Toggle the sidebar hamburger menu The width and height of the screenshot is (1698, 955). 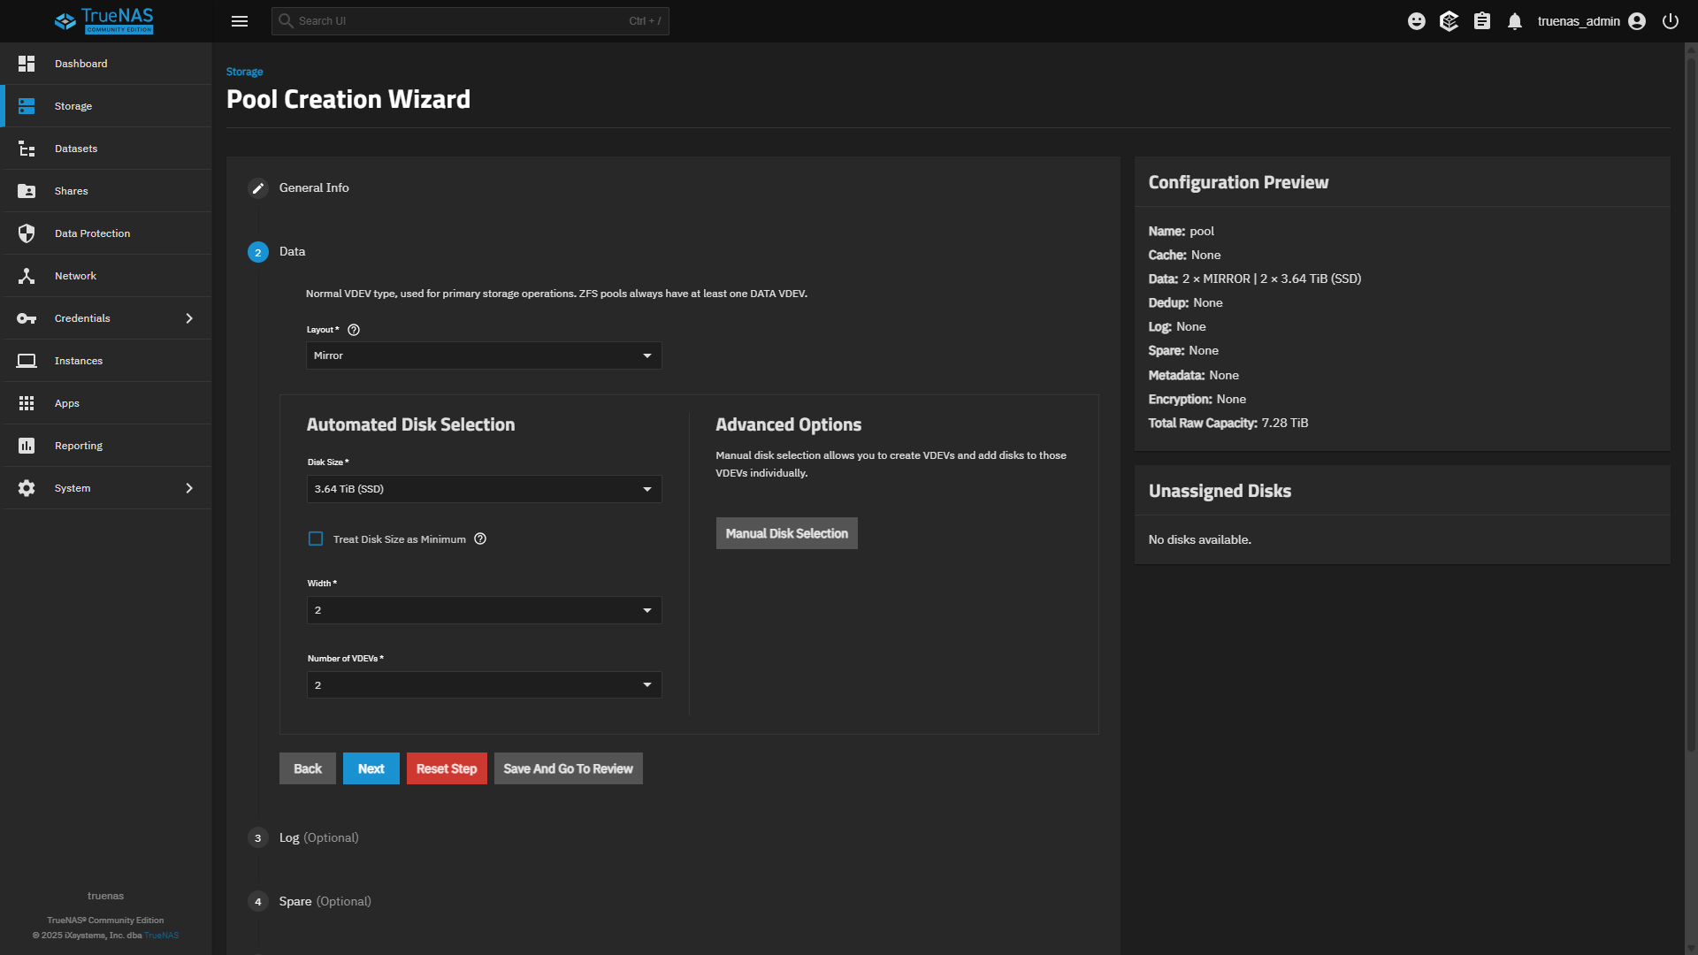[240, 21]
